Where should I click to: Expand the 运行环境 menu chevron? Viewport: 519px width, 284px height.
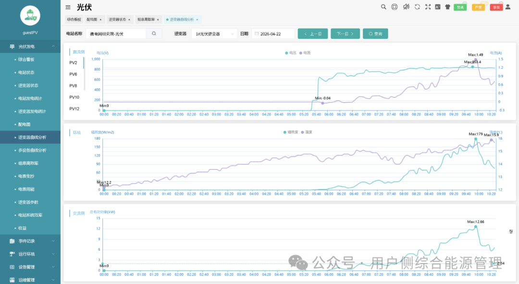[x=53, y=254]
